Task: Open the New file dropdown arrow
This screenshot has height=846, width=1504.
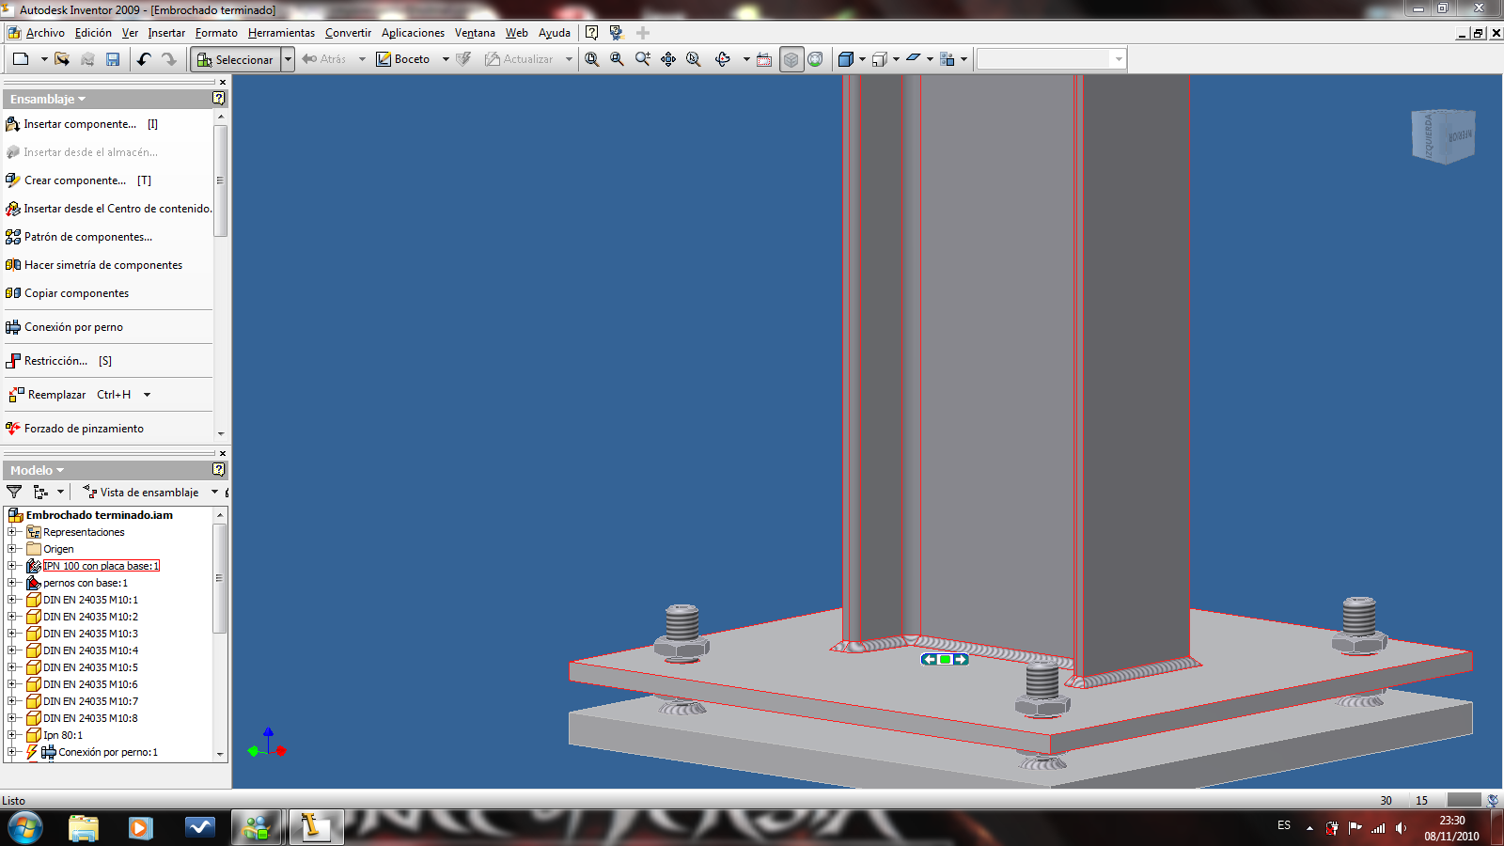Action: [43, 59]
